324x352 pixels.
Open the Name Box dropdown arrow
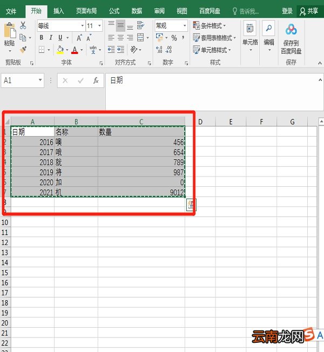pos(40,80)
